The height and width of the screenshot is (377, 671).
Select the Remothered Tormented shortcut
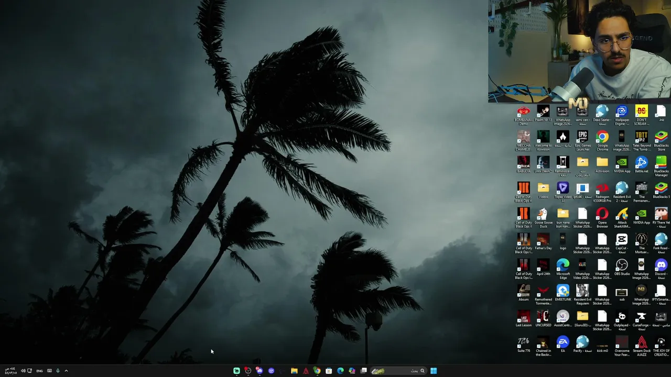pyautogui.click(x=543, y=295)
